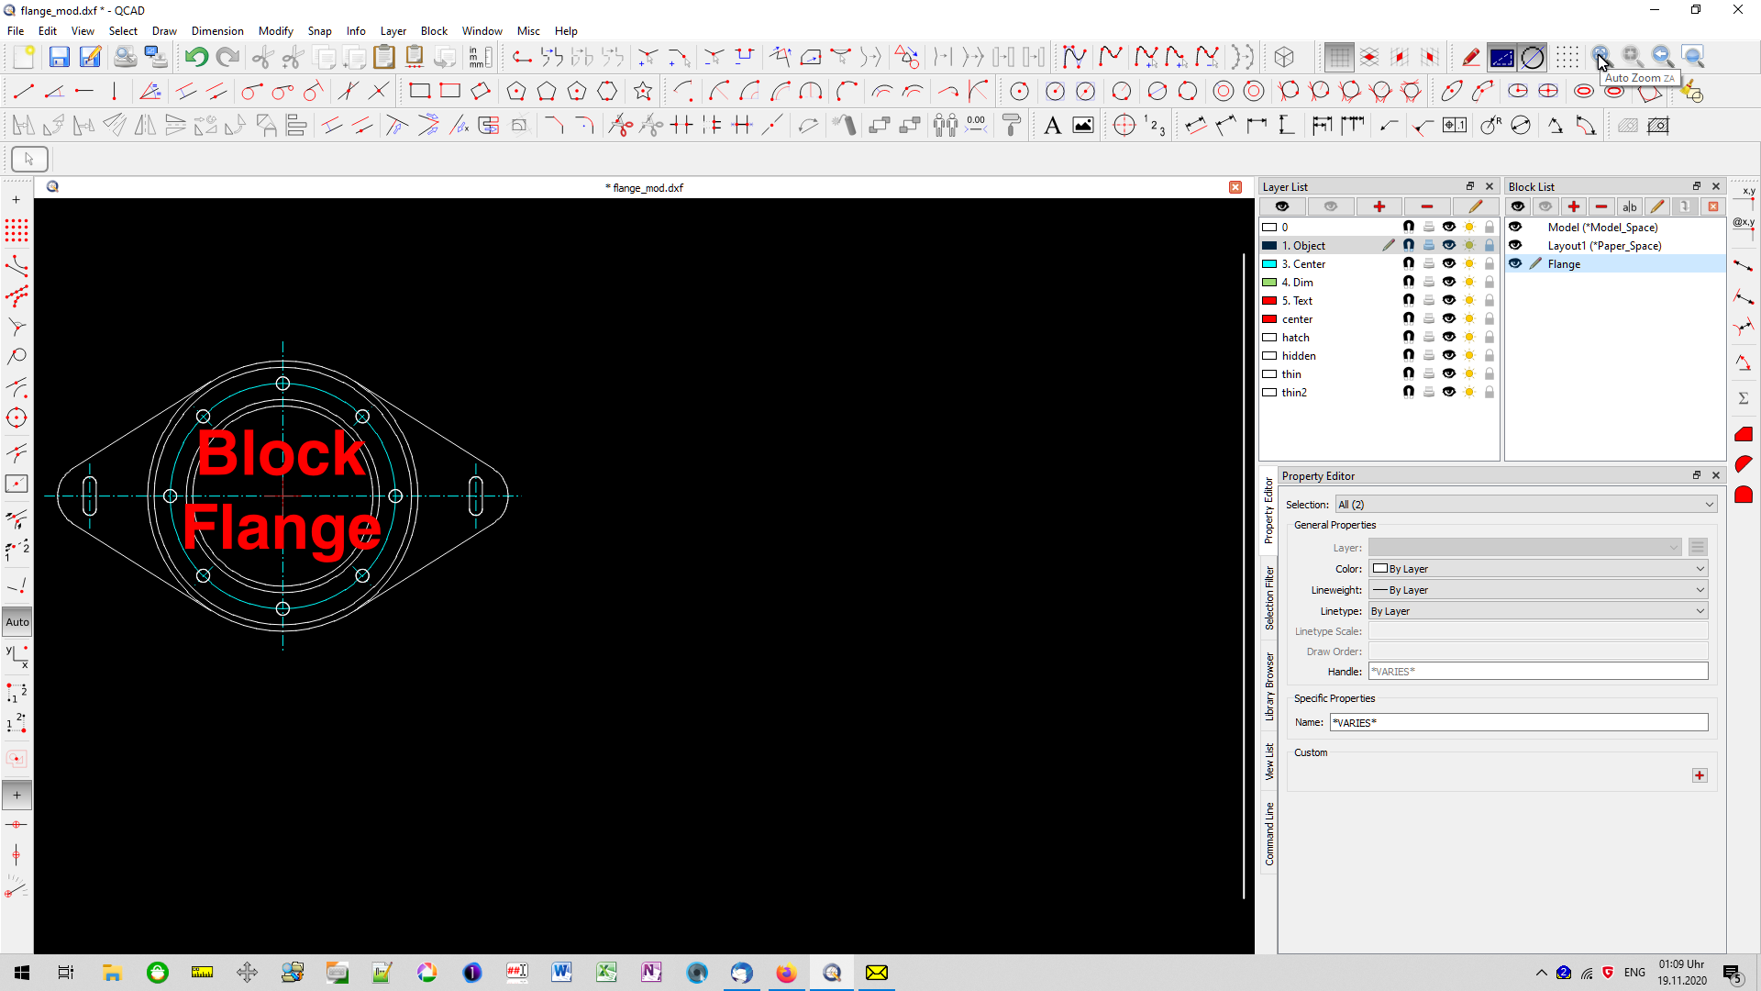Viewport: 1761px width, 991px height.
Task: Open the Selection dropdown 'All (2)'
Action: tap(1525, 505)
